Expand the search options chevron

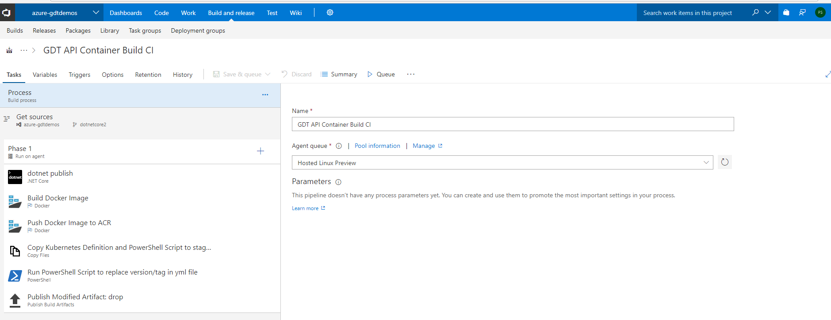768,12
